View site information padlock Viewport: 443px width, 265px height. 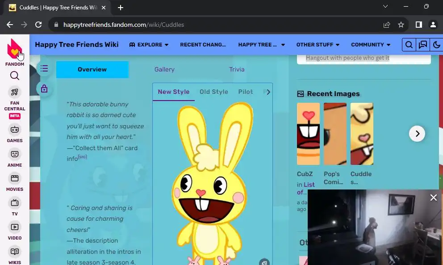tap(56, 25)
